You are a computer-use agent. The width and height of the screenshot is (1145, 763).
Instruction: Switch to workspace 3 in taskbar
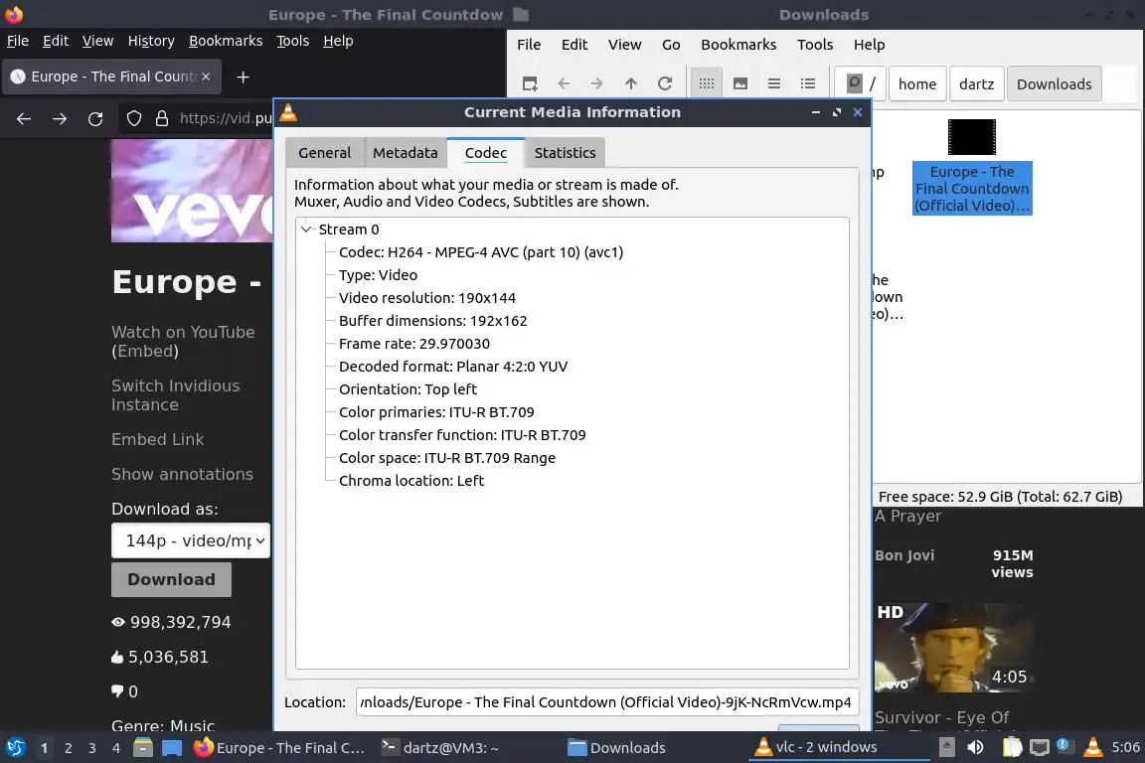coord(92,748)
